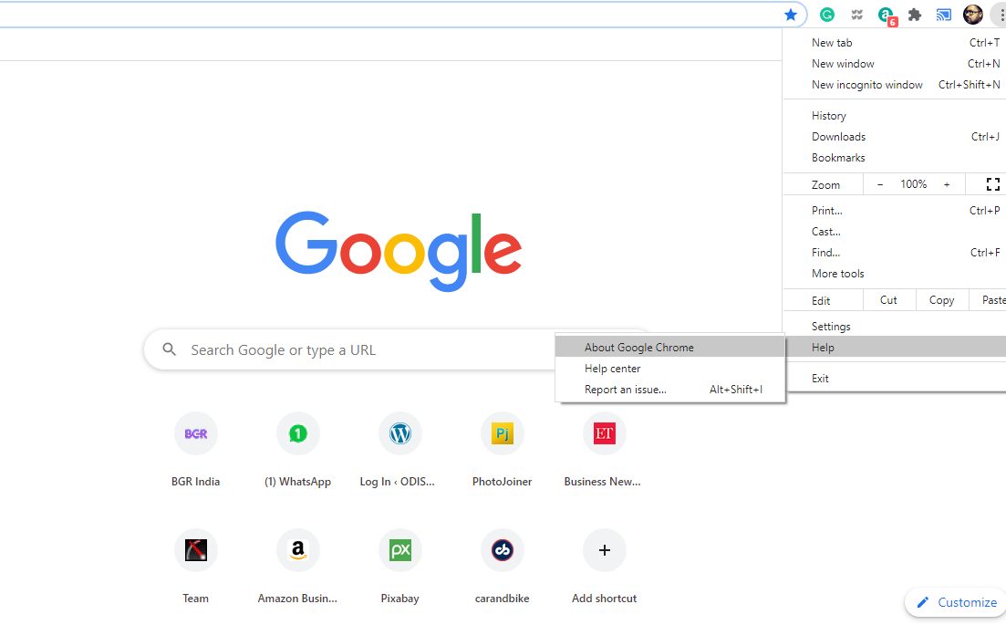Screen dimensions: 1006x625
Task: Click the bookmark star icon
Action: pos(791,15)
